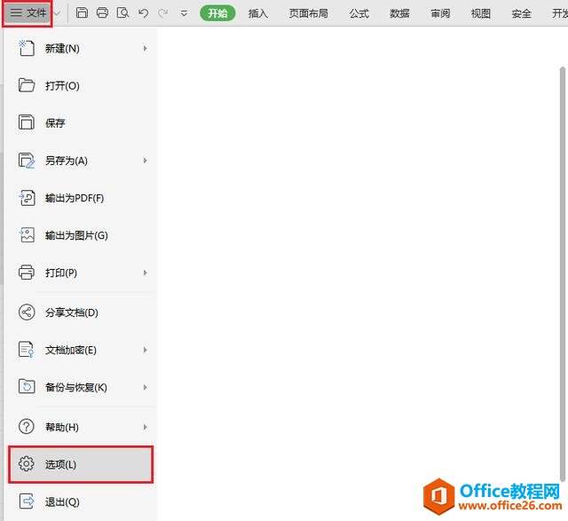Select 打印(P) menu entry

coord(81,272)
